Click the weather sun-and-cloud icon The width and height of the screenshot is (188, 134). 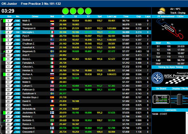(x=162, y=11)
